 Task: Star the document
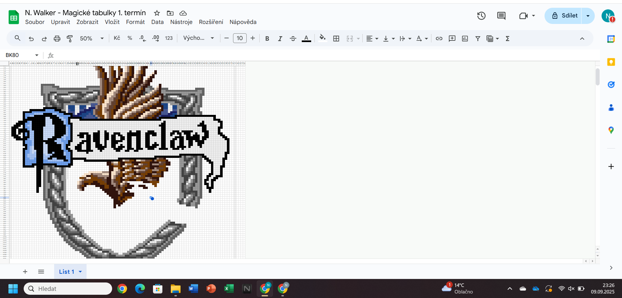(157, 13)
